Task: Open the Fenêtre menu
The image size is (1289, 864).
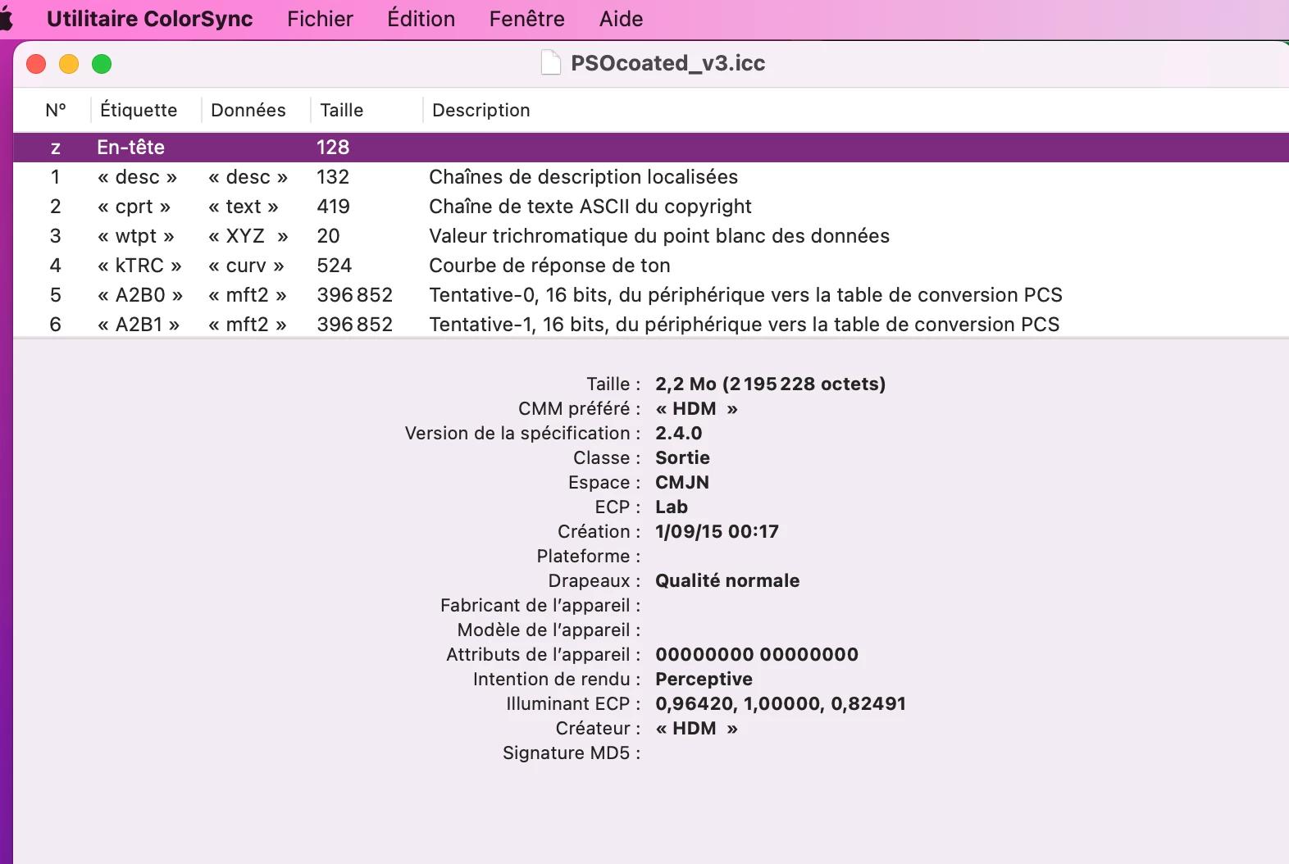Action: pyautogui.click(x=527, y=19)
